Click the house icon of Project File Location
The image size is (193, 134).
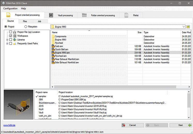[x=15, y=32]
